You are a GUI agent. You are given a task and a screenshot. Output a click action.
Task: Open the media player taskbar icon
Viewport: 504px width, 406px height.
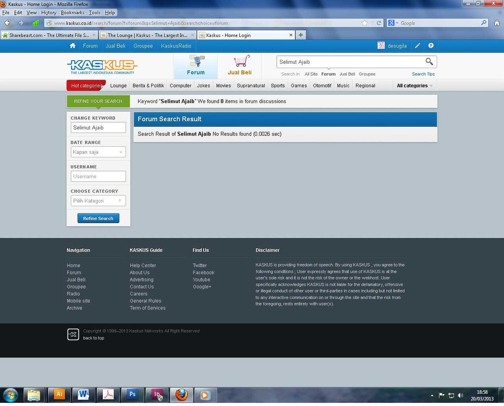pyautogui.click(x=205, y=395)
